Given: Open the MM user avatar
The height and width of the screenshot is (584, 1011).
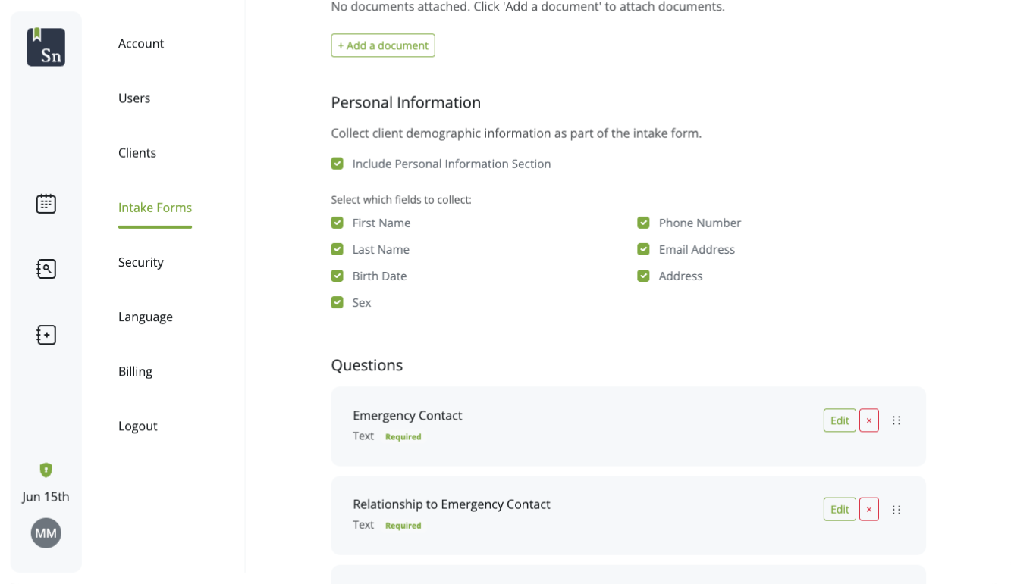Looking at the screenshot, I should 46,533.
